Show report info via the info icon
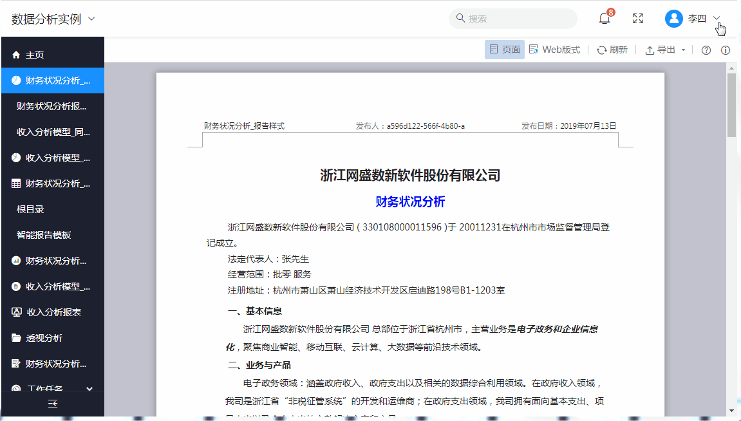The height and width of the screenshot is (421, 741). tap(726, 50)
